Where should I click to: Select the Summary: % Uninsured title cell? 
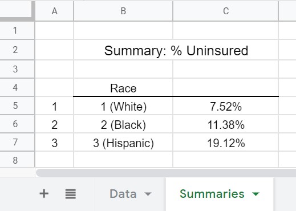pos(176,50)
